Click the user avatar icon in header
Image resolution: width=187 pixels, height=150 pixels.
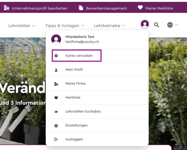point(145,24)
